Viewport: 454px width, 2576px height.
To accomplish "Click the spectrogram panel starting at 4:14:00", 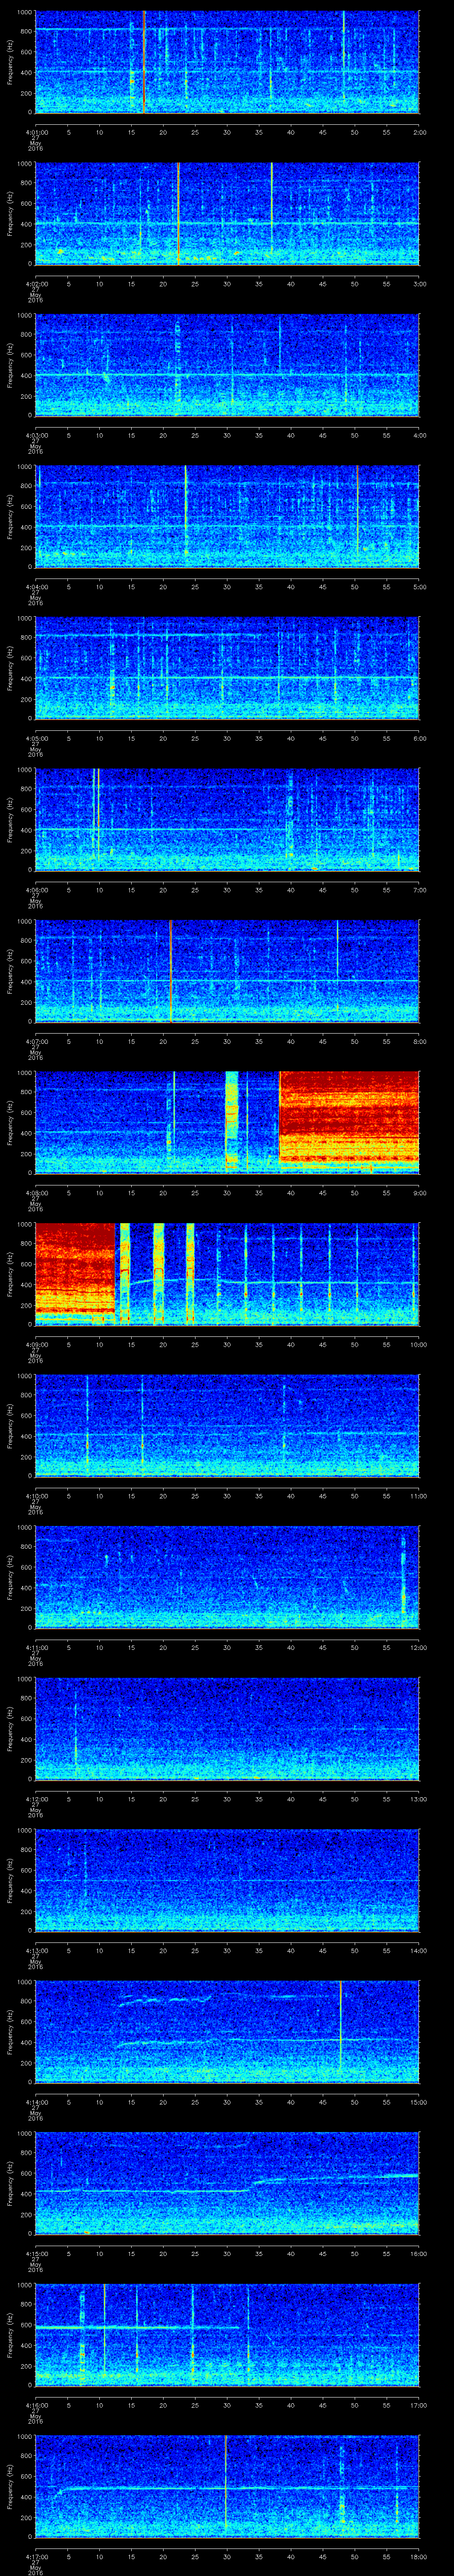I will (227, 2032).
